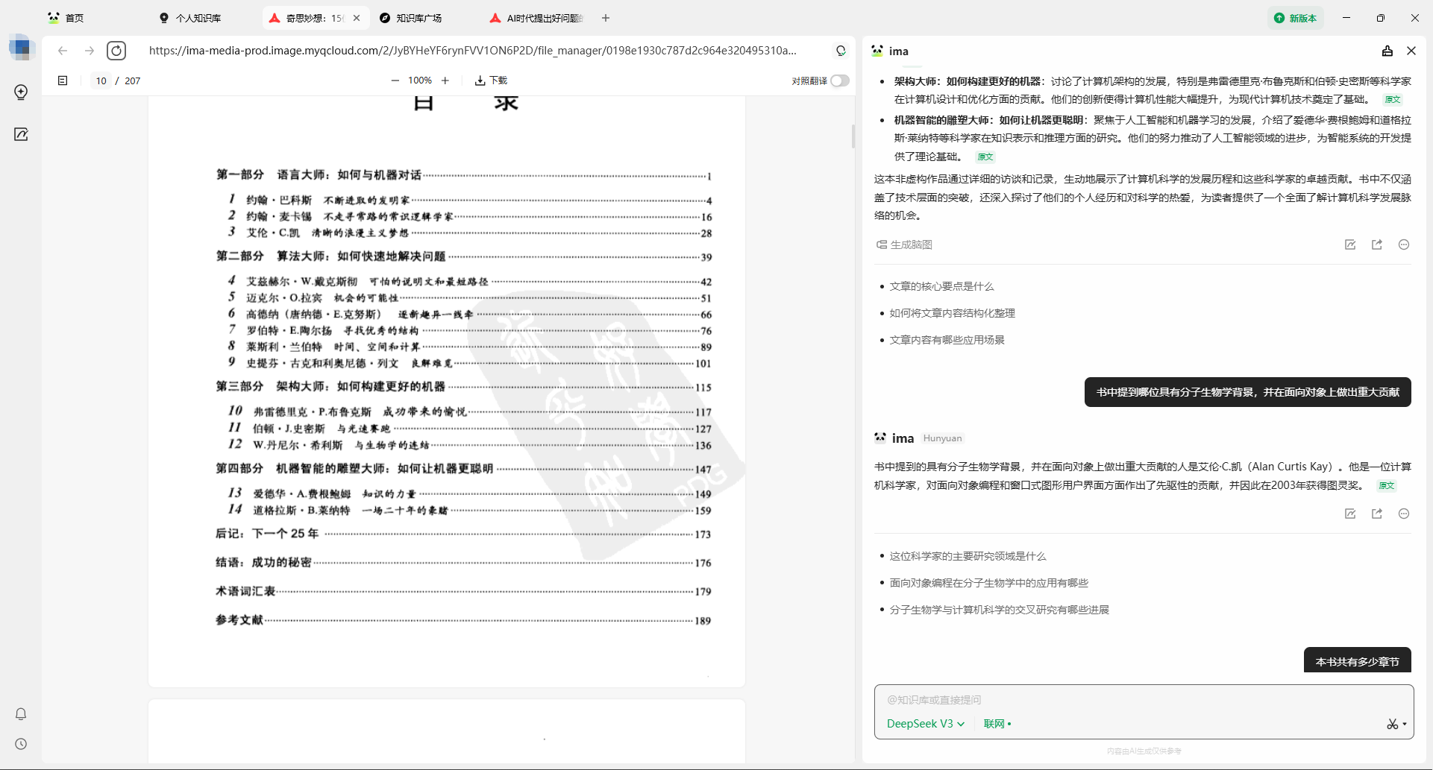The image size is (1433, 770).
Task: Open the notifications bell icon
Action: 21,714
